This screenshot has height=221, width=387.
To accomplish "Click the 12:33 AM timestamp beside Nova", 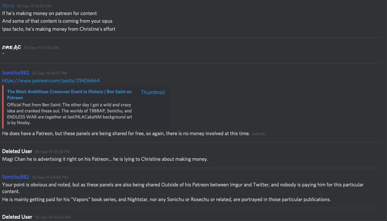I will tap(34, 6).
